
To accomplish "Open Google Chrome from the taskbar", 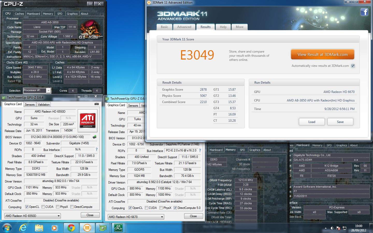I will pyautogui.click(x=71, y=228).
